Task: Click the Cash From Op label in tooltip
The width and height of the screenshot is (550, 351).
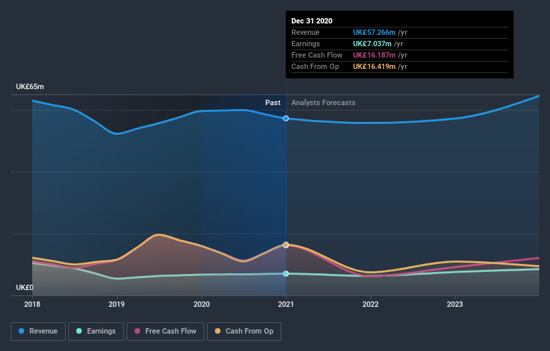Action: [x=315, y=66]
